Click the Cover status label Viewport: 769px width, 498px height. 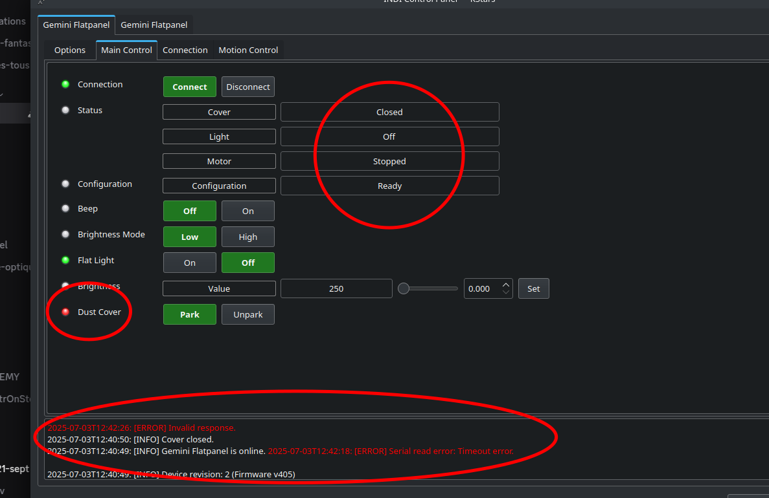pos(219,112)
